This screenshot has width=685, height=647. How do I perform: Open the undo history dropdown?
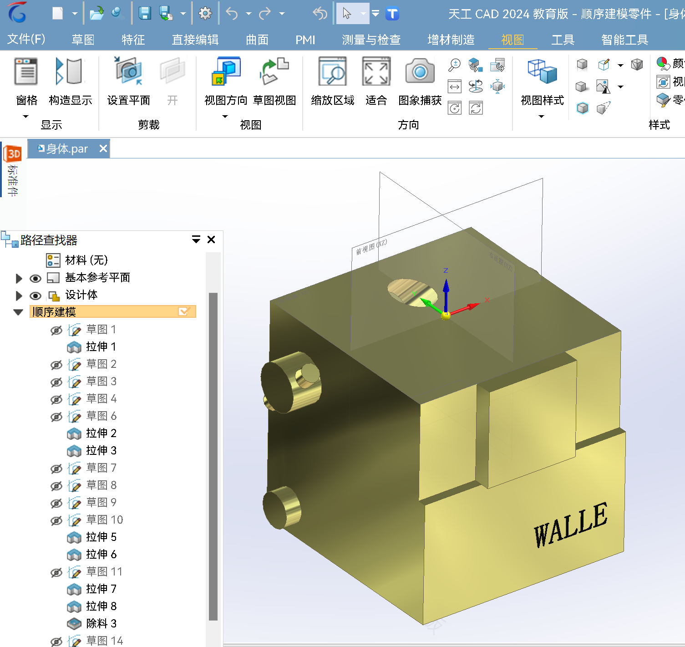click(249, 14)
